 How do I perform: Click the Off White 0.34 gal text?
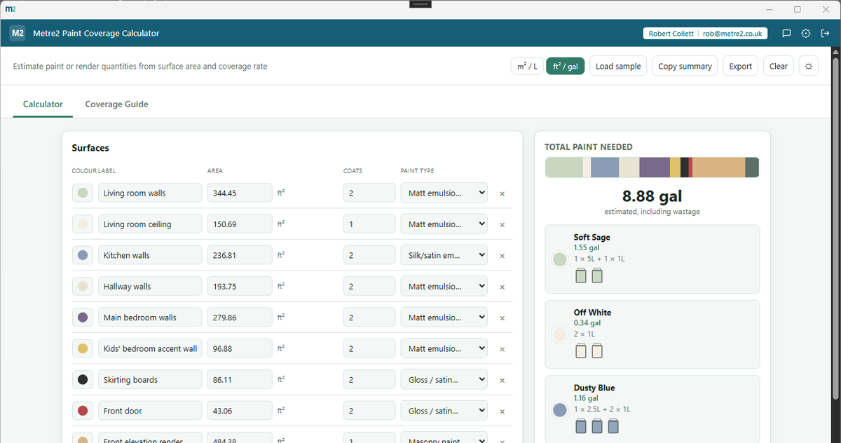pos(587,323)
